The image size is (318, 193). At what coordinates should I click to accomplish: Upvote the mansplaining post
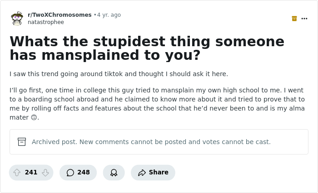[17, 173]
